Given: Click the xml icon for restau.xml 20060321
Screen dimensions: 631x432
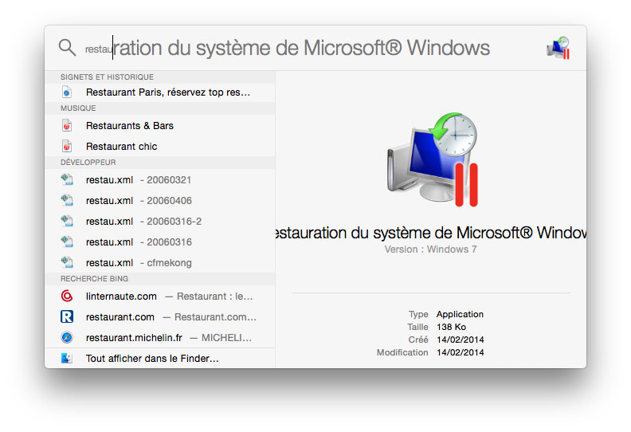Looking at the screenshot, I should coord(67,179).
